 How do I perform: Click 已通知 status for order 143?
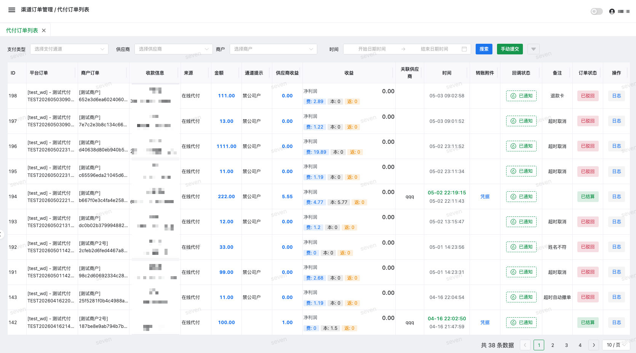521,297
